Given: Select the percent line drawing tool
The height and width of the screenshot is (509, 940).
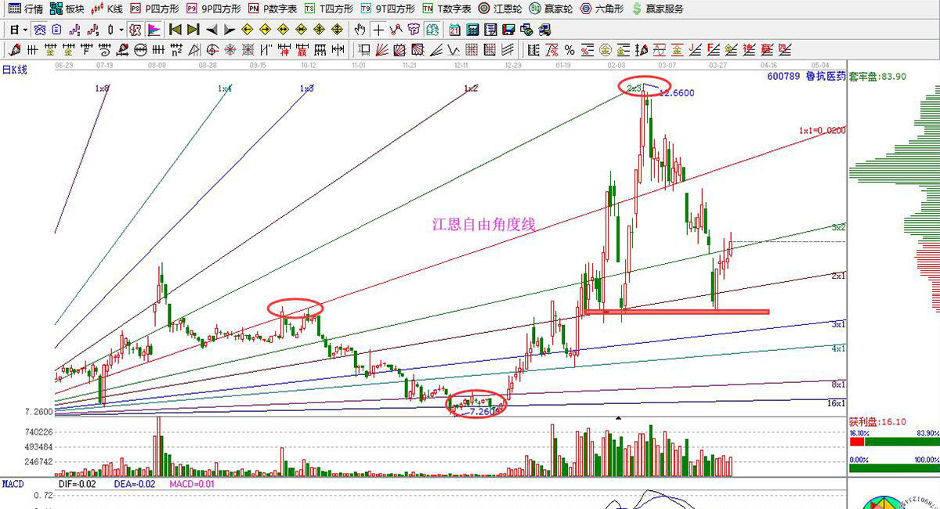Looking at the screenshot, I should pyautogui.click(x=569, y=50).
